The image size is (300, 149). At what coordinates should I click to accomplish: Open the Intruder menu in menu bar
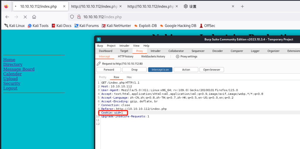point(124,46)
